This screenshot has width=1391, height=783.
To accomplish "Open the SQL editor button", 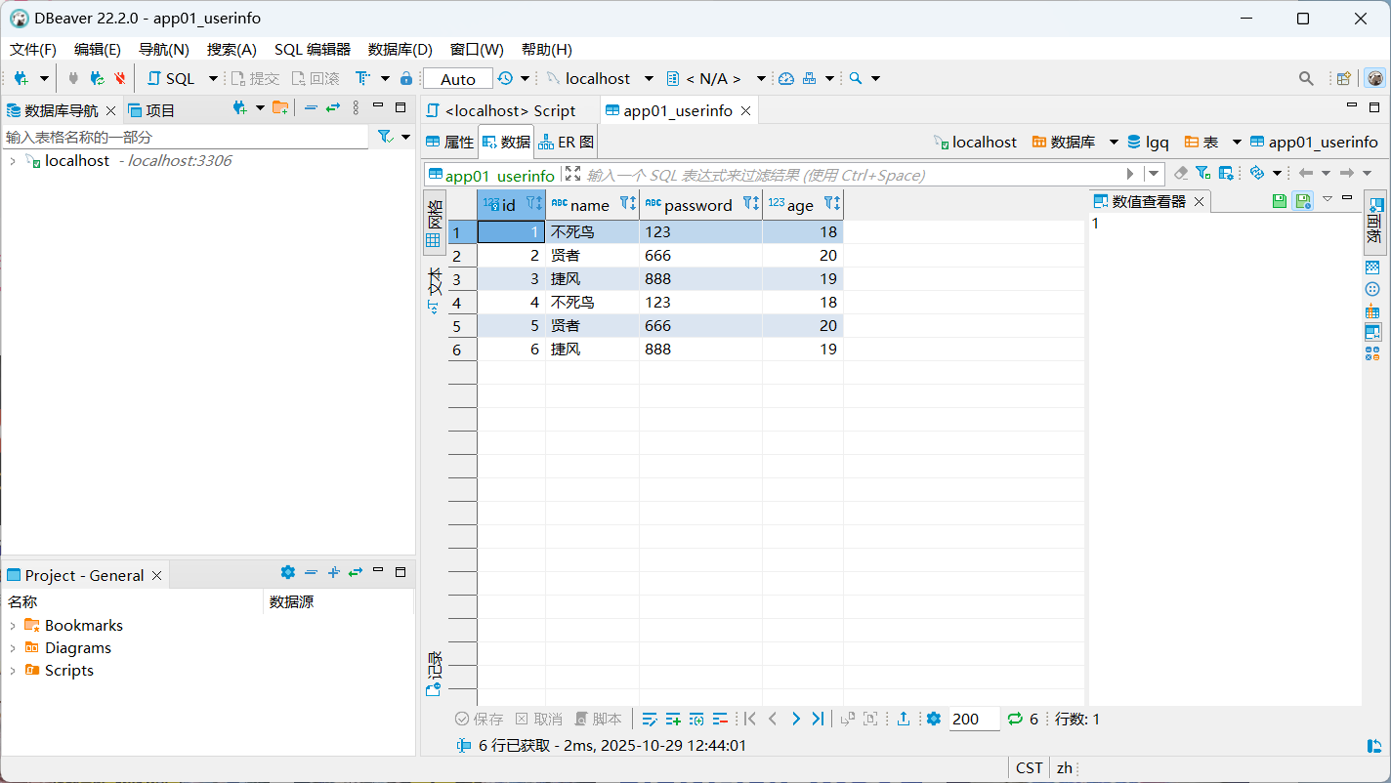I will [x=171, y=78].
